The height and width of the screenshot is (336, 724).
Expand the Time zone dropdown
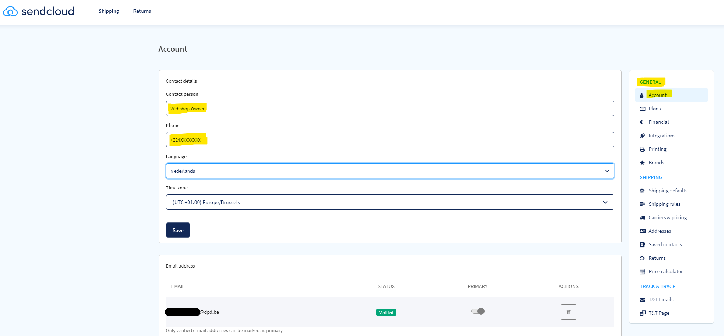389,202
